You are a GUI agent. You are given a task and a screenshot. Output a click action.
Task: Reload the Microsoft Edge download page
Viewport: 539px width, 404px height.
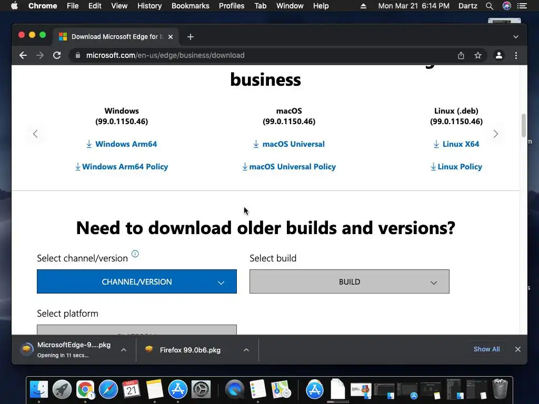pyautogui.click(x=57, y=55)
